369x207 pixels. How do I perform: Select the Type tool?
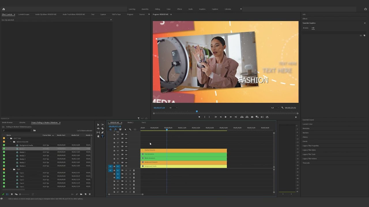[x=102, y=136]
